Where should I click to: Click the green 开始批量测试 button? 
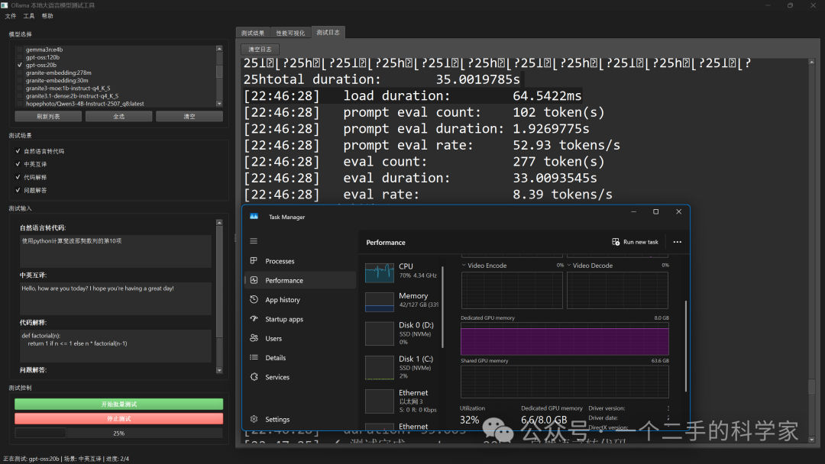[119, 404]
